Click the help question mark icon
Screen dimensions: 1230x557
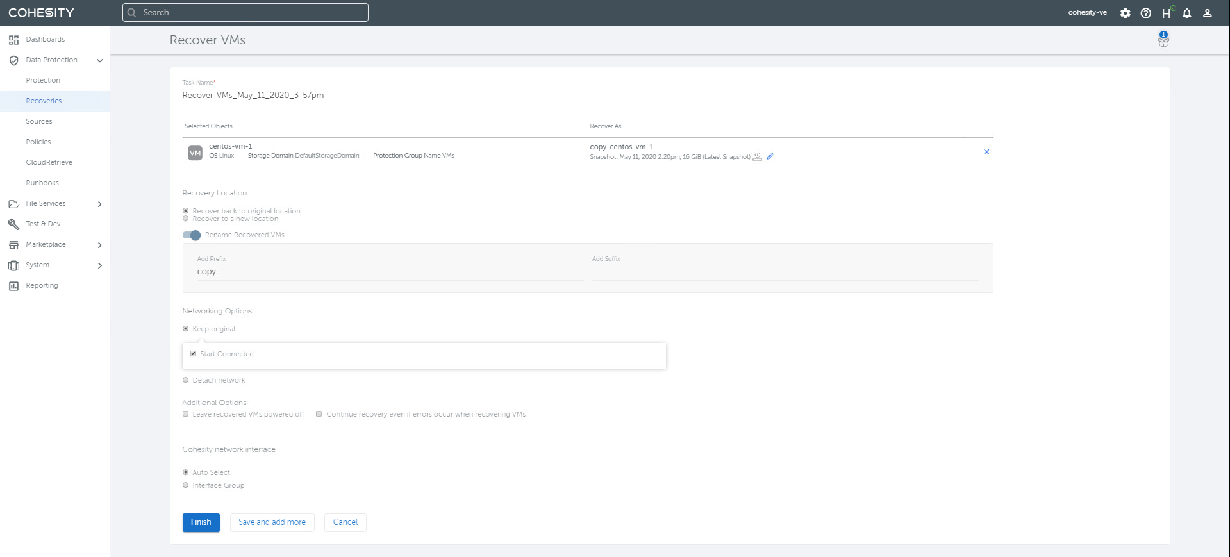pos(1145,13)
